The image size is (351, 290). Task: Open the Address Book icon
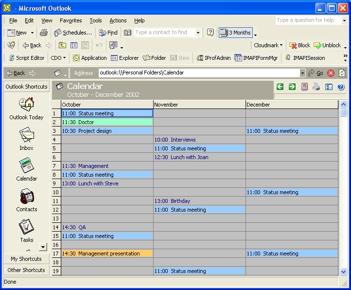pyautogui.click(x=127, y=33)
